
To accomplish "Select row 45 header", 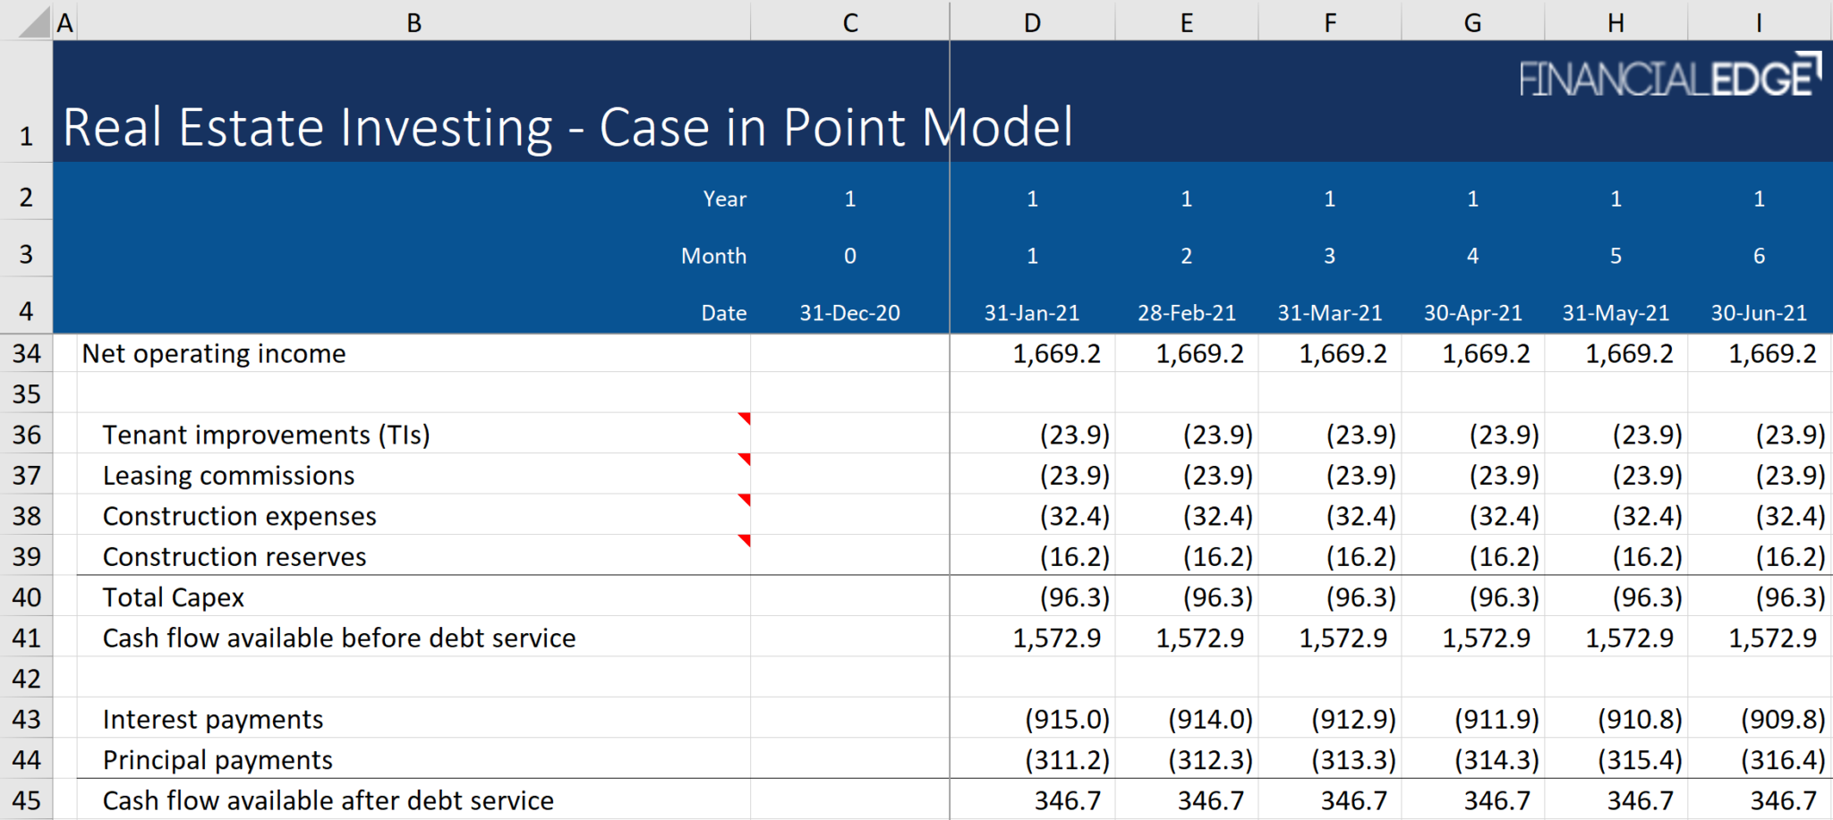I will (x=26, y=800).
